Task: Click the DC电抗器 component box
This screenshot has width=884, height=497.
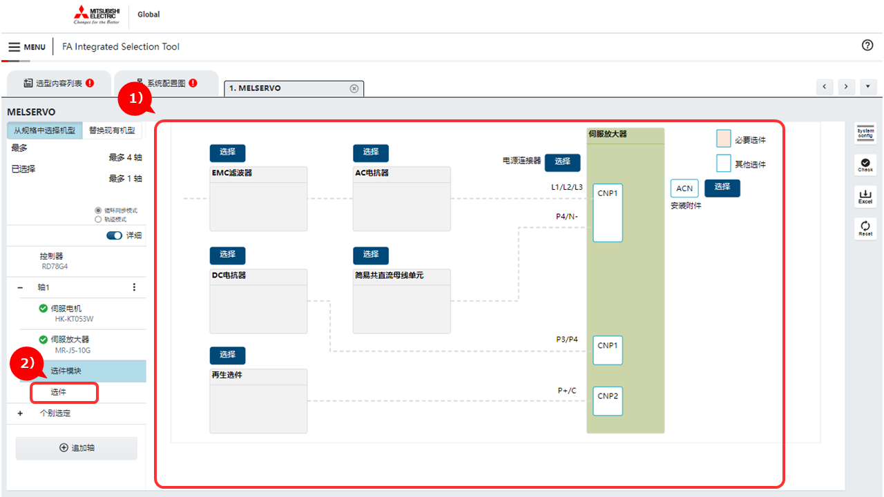Action: pos(259,301)
